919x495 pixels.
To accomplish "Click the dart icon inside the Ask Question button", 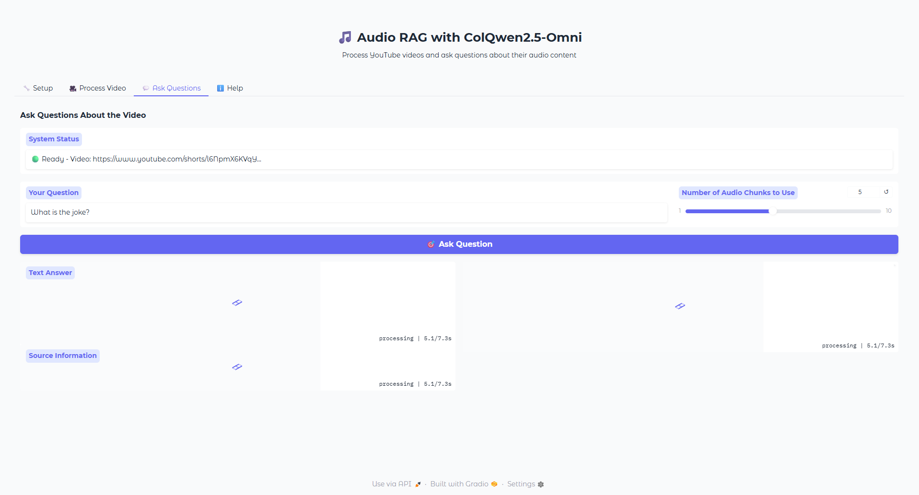I will click(431, 244).
